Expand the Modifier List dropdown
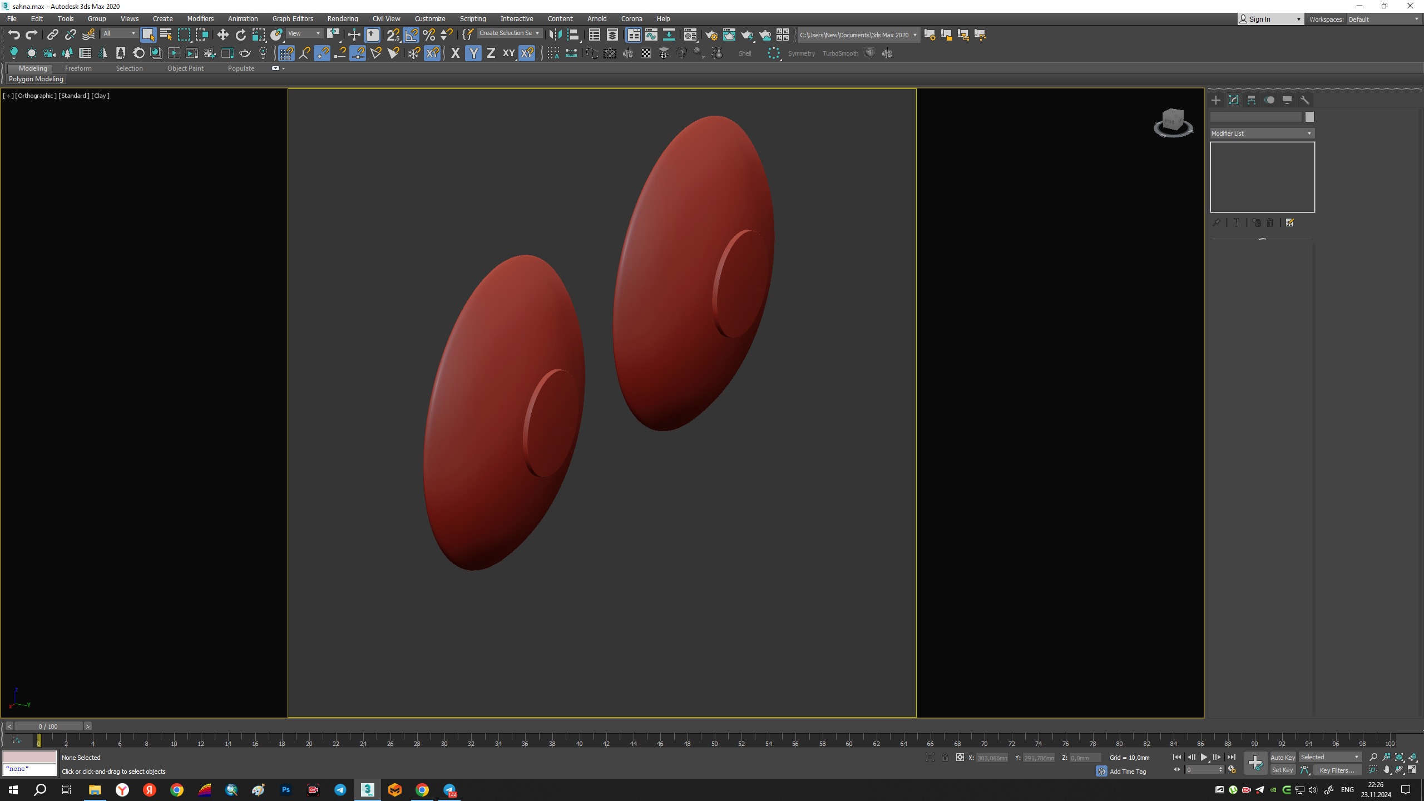The image size is (1424, 801). (1262, 133)
